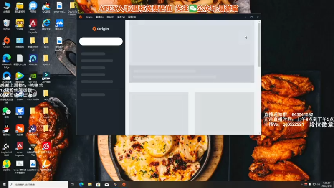Click the Windows taskbar search box

38,184
